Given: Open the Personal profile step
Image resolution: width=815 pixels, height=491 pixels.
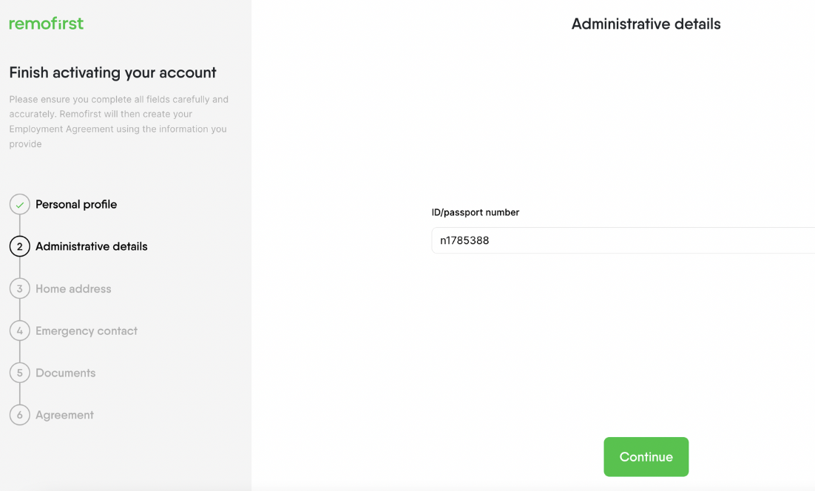Looking at the screenshot, I should [76, 204].
